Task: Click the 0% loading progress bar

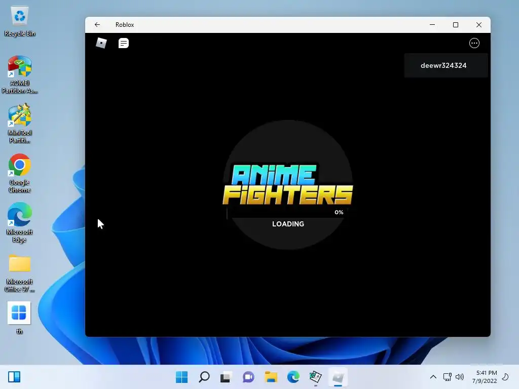Action: [x=287, y=213]
